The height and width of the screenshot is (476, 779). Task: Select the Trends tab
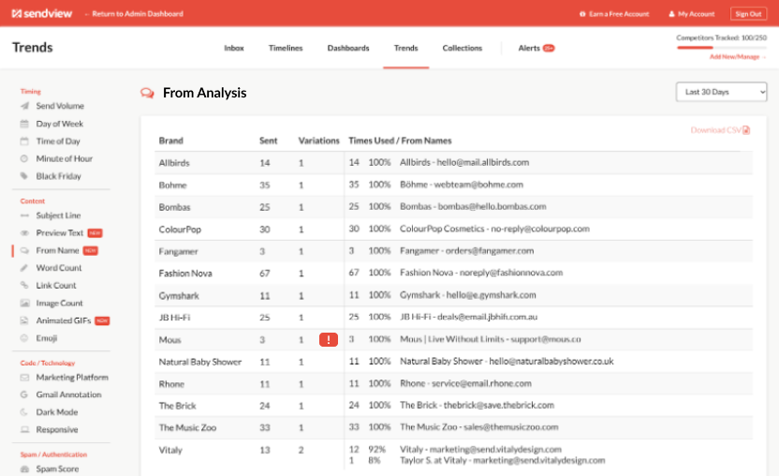click(406, 48)
